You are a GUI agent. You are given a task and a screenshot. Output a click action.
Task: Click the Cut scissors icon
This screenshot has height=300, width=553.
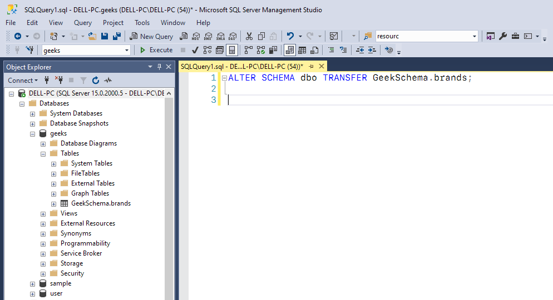249,36
